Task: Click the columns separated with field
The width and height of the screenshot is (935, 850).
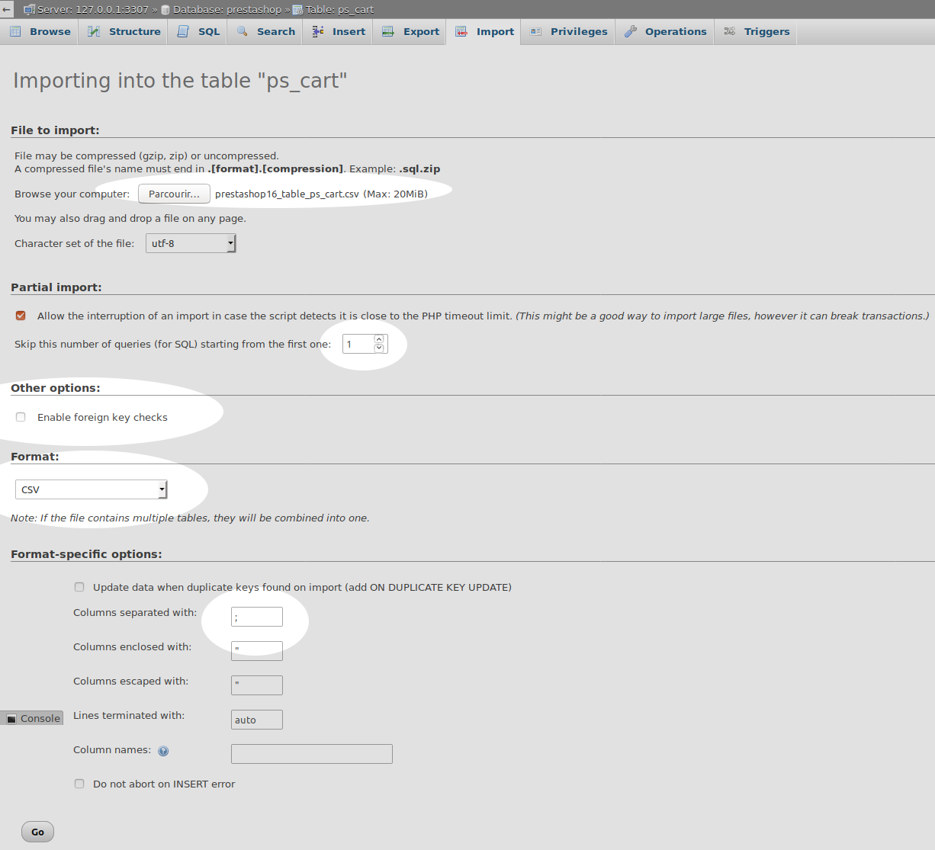Action: (257, 617)
